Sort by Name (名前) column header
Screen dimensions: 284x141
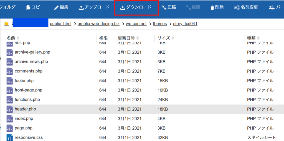pyautogui.click(x=11, y=38)
